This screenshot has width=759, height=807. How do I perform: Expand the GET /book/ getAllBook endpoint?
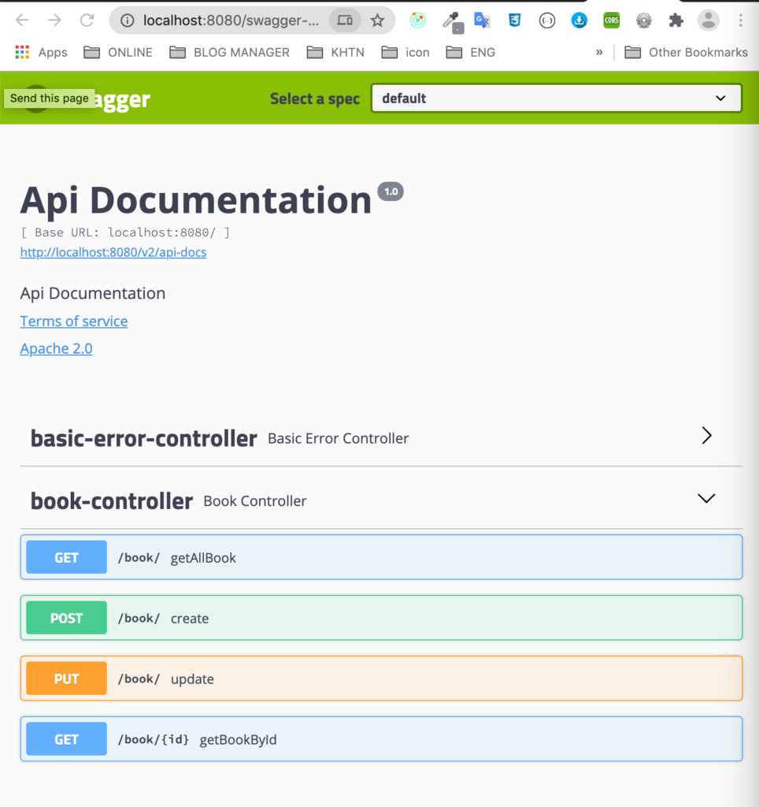click(x=381, y=557)
